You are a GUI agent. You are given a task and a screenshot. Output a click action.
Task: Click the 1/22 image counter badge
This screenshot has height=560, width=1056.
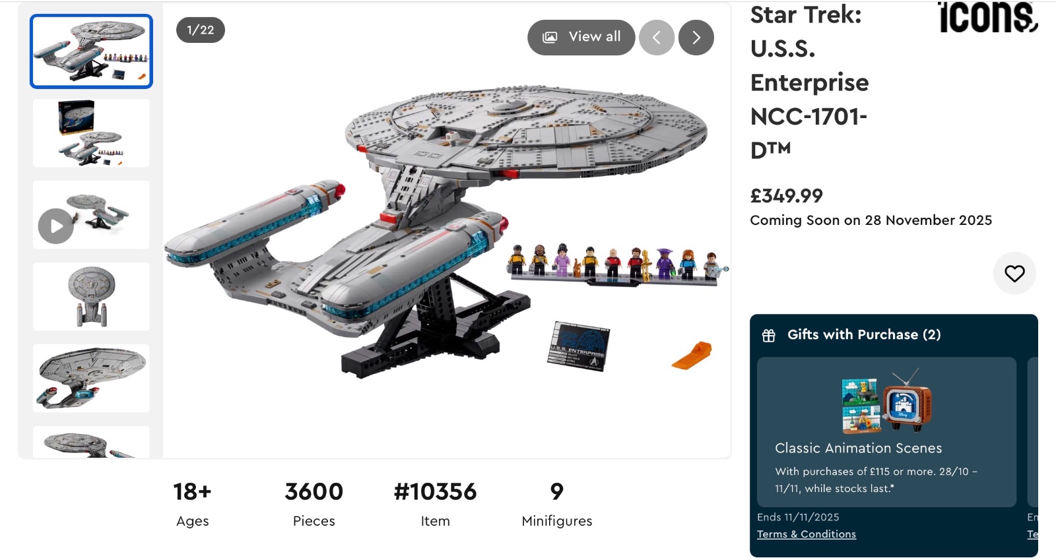tap(201, 30)
